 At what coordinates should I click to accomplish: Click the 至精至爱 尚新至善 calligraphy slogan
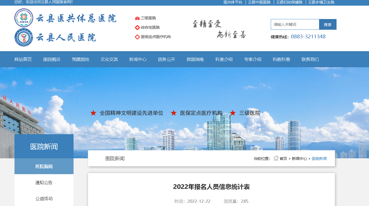click(x=219, y=29)
